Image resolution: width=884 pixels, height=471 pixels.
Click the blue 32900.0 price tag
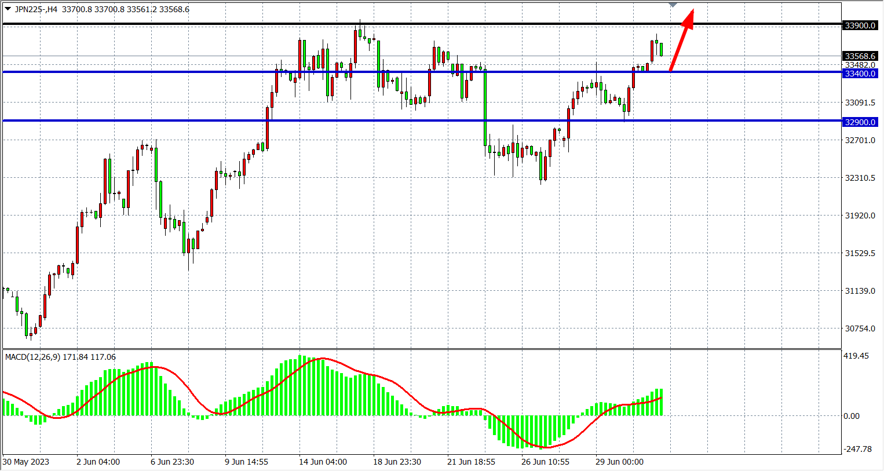[x=860, y=122]
